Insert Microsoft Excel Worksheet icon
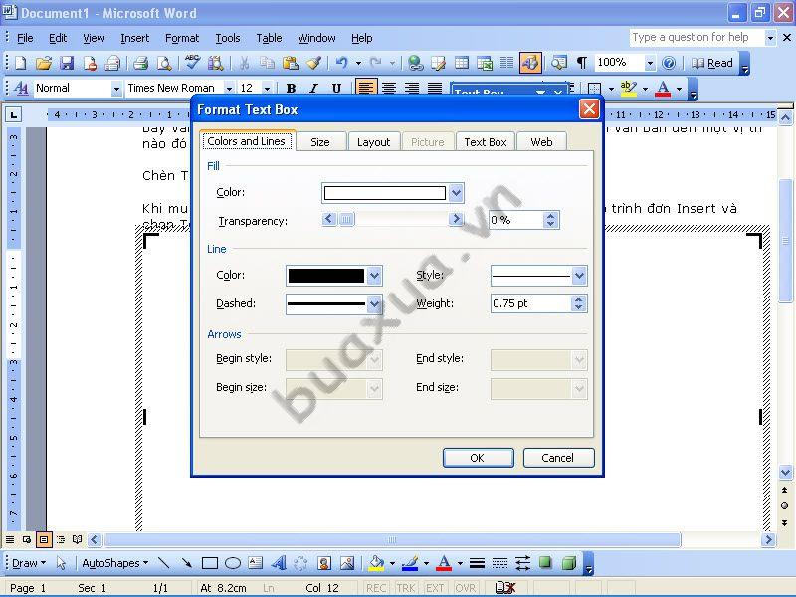This screenshot has height=597, width=796. (x=485, y=63)
